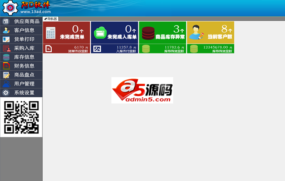Image resolution: width=285 pixels, height=181 pixels.
Task: Switch to the 导航器 tab
Action: (x=50, y=19)
